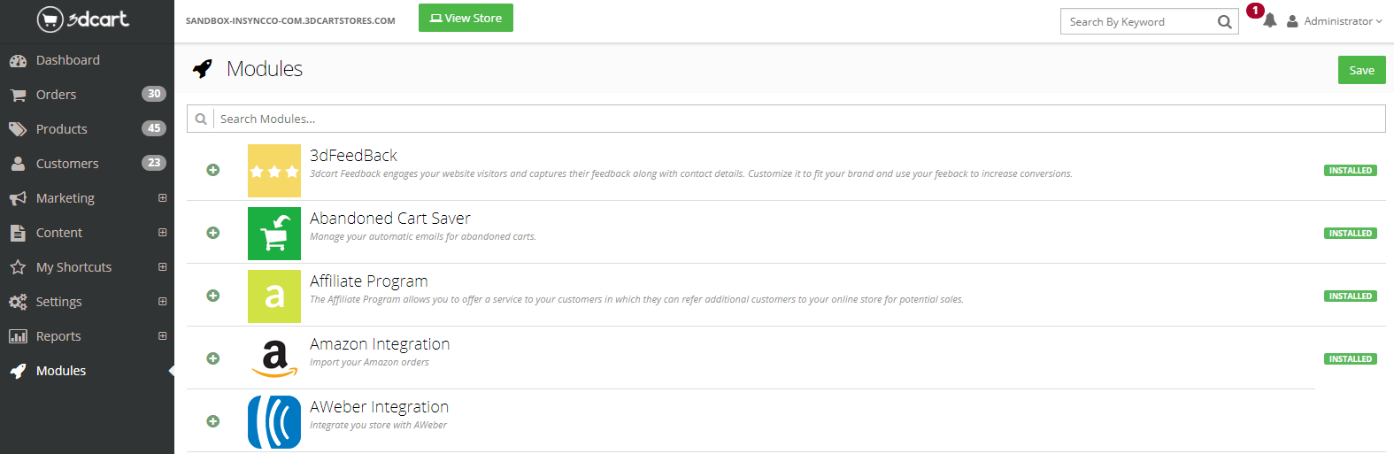Expand the Marketing sidebar submenu

[162, 198]
